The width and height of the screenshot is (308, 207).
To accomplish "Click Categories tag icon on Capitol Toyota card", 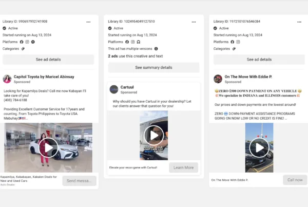I will (23, 49).
